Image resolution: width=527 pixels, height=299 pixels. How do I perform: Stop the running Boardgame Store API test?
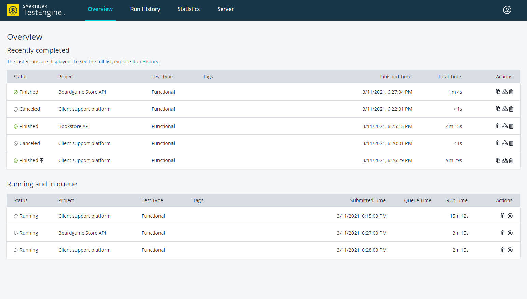click(x=510, y=233)
